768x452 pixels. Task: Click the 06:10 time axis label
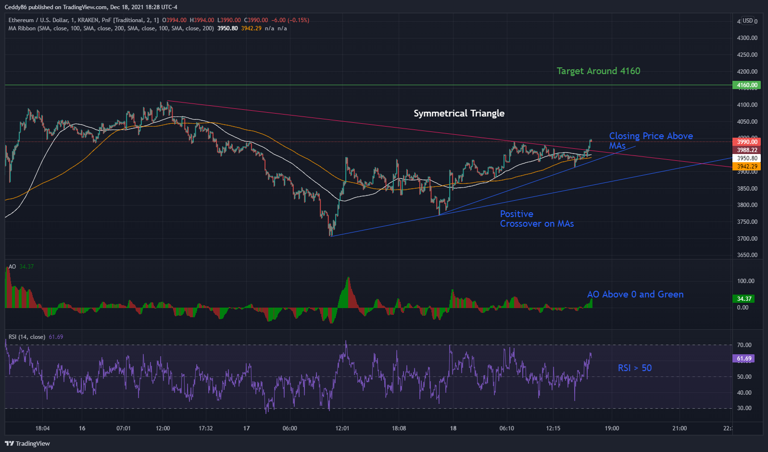pyautogui.click(x=507, y=428)
